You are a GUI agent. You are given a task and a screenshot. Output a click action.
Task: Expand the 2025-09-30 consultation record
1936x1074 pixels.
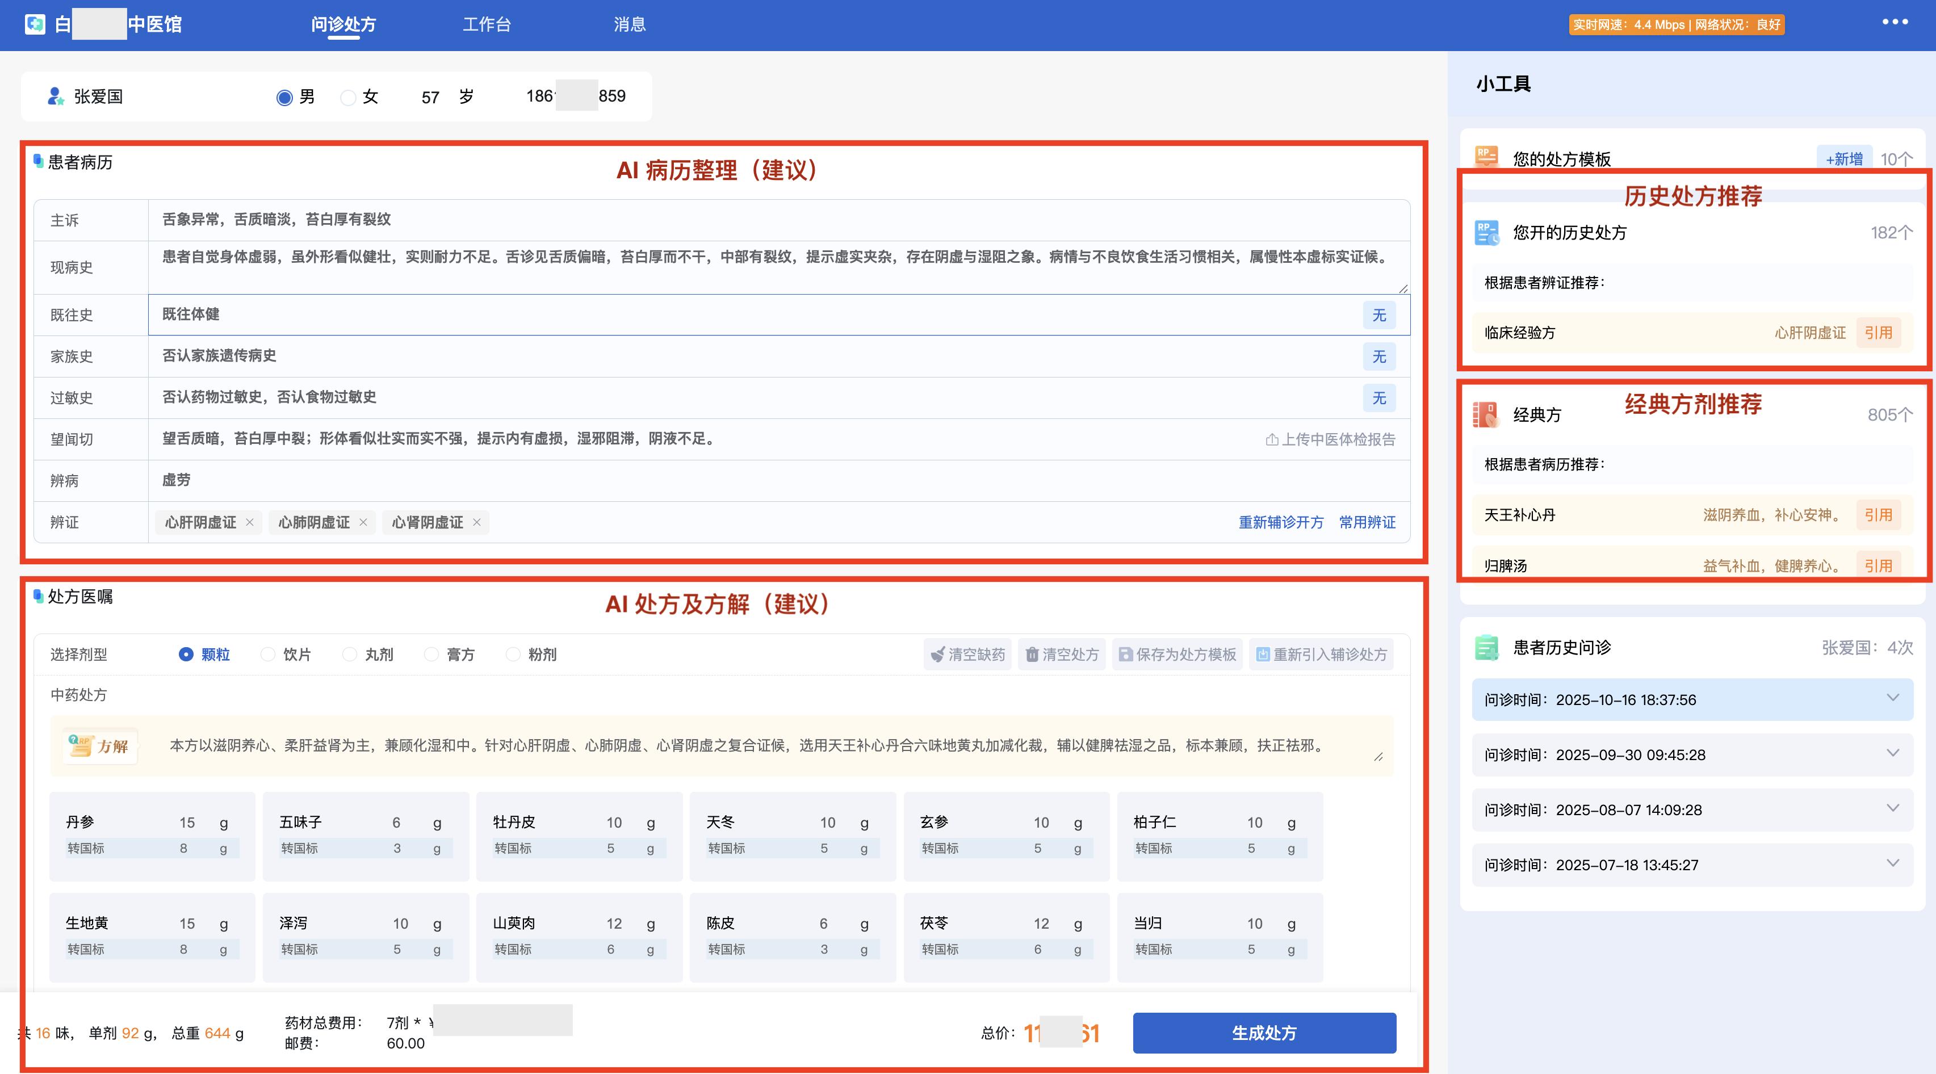pos(1892,753)
